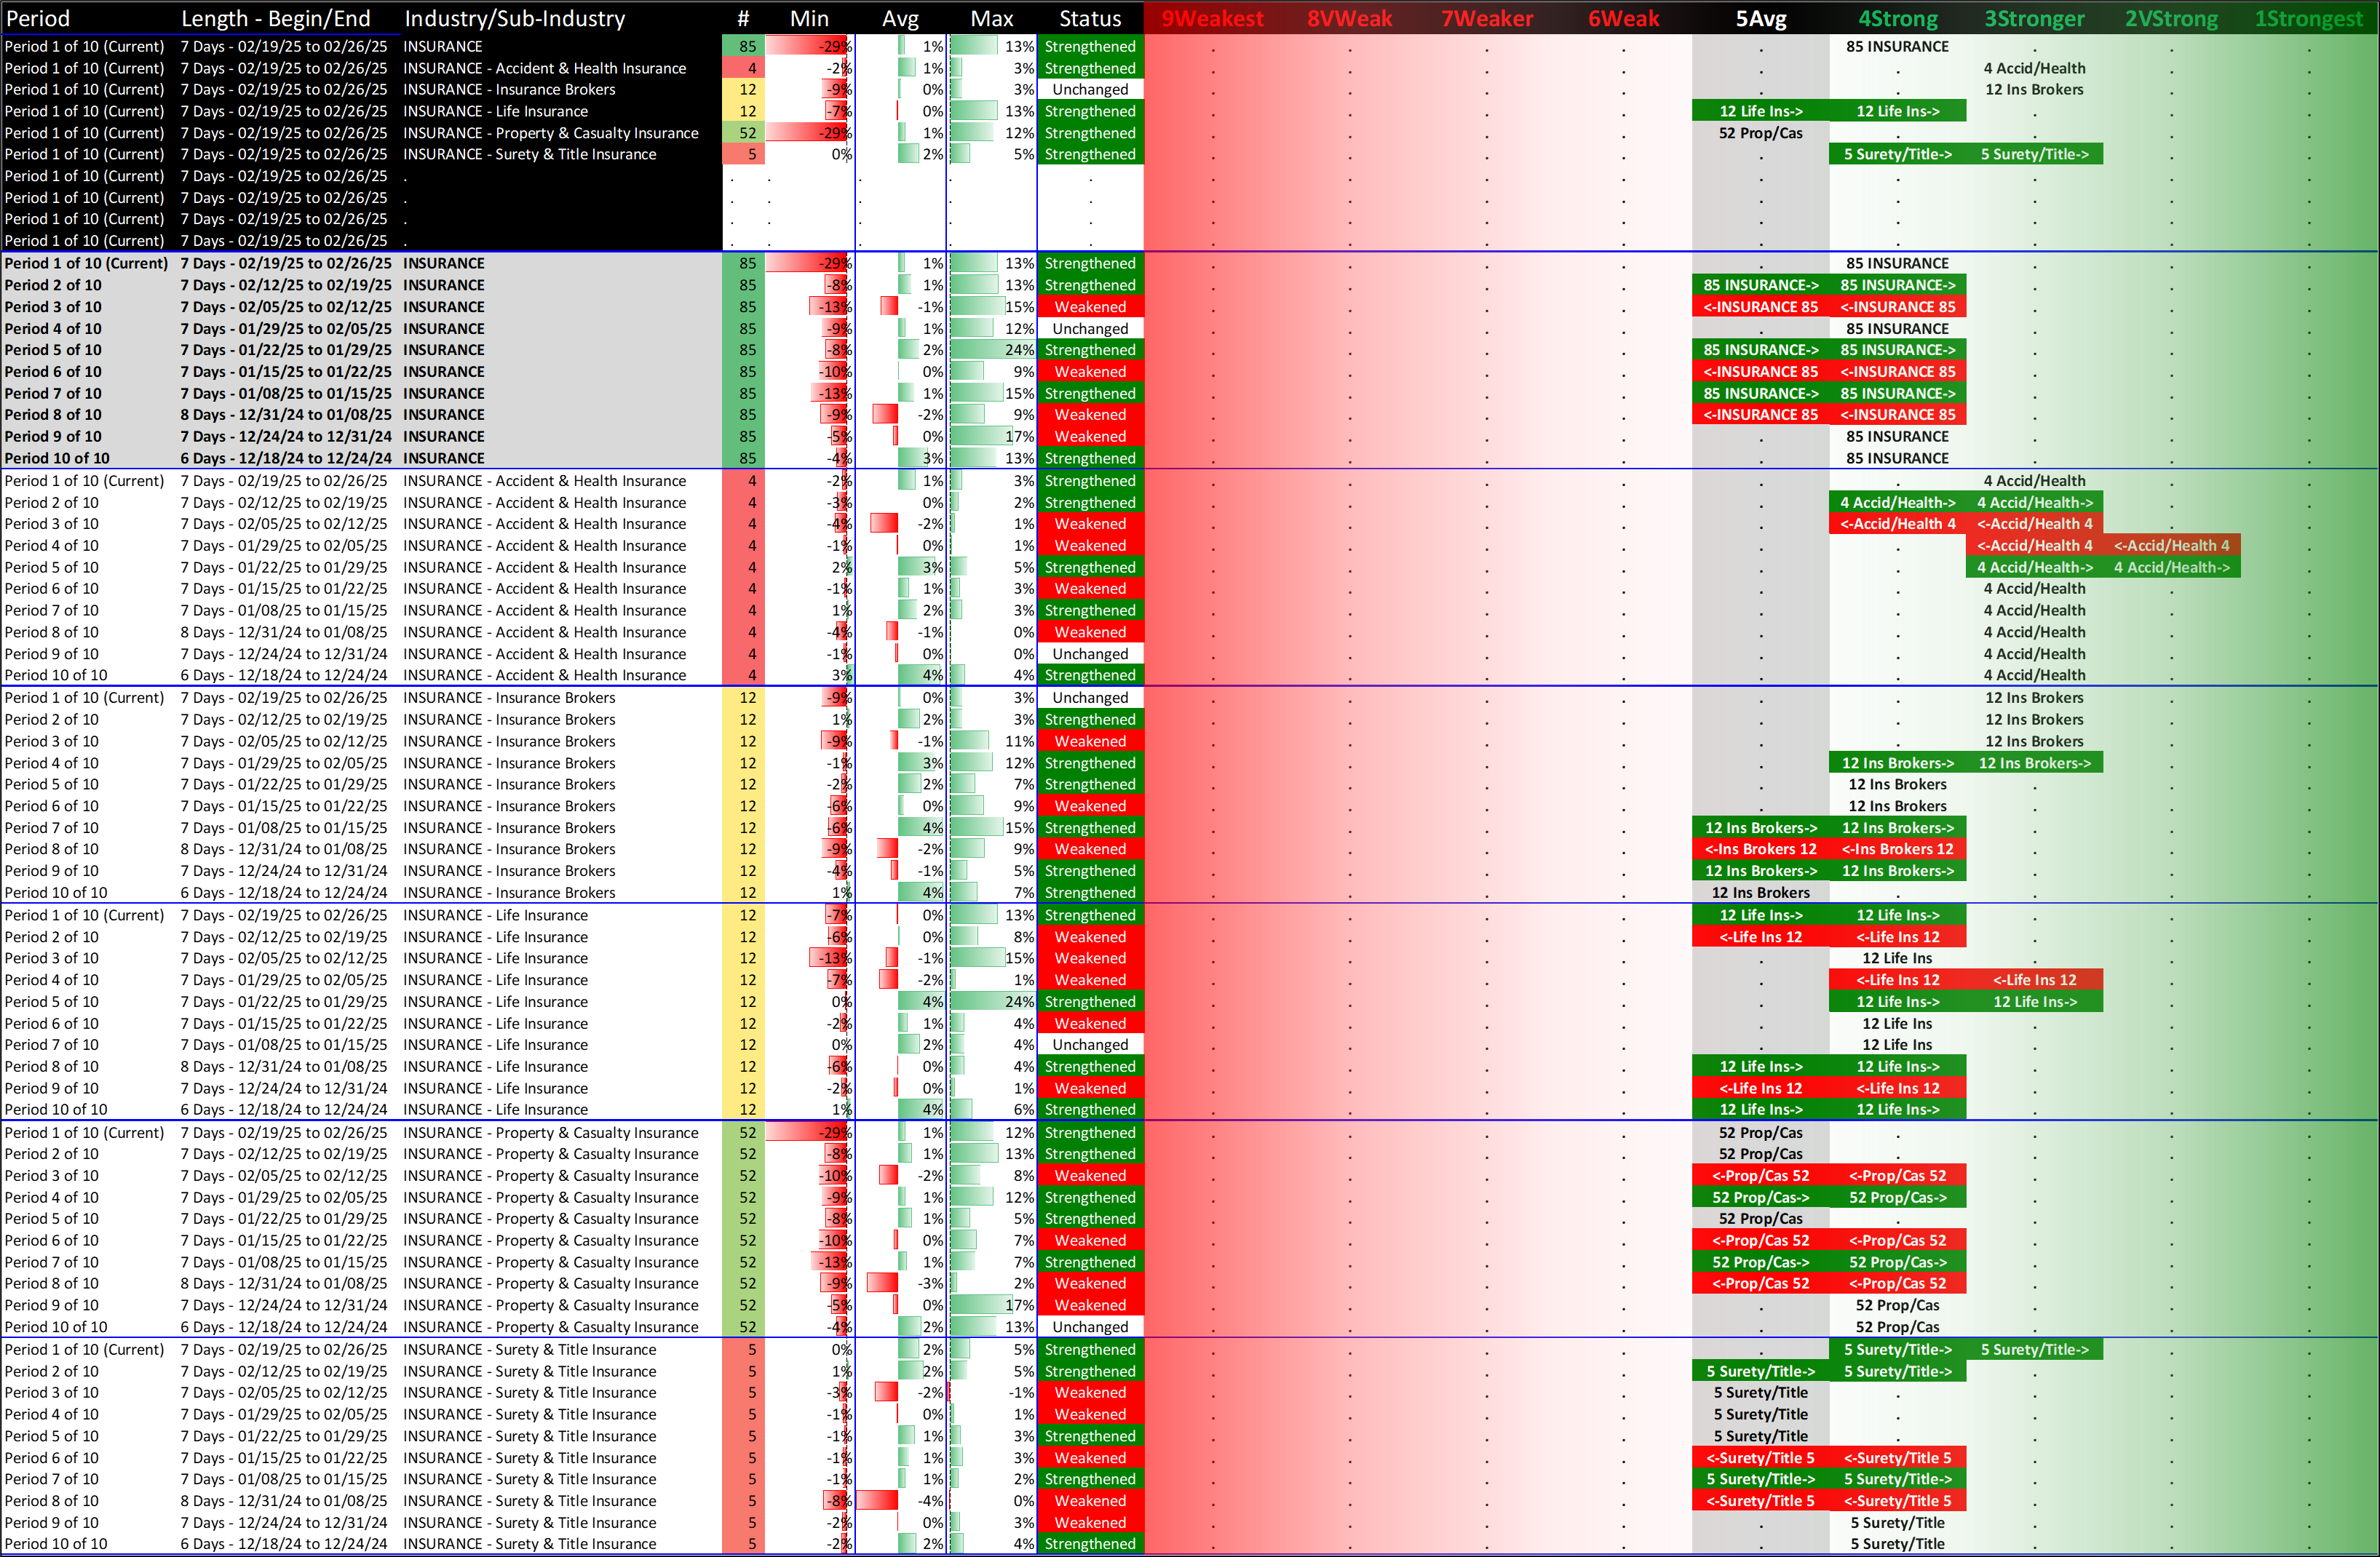
Task: Select the first row's 'INSURANCE - Insurance Brokers' cell
Action: coord(509,90)
